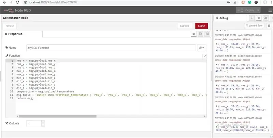Filter debug by current flow
The image size is (273, 138).
[x=254, y=25]
